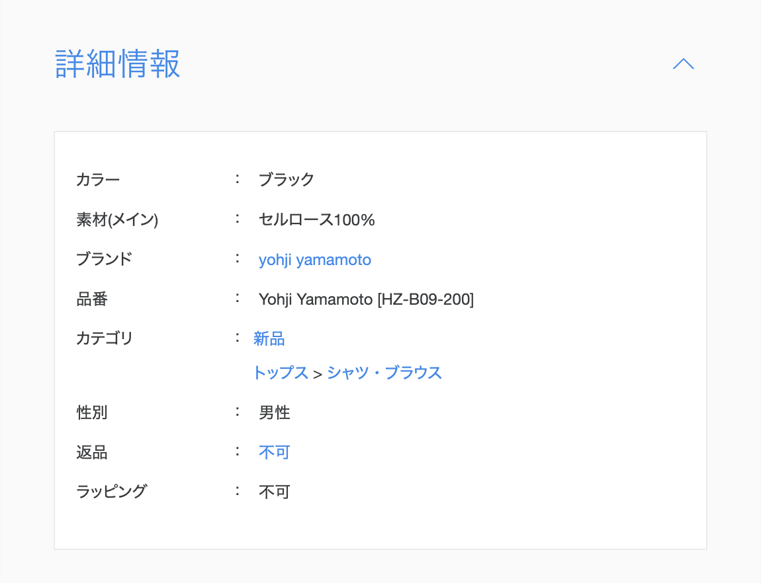761x583 pixels.
Task: Click the ブラック color value
Action: [287, 180]
